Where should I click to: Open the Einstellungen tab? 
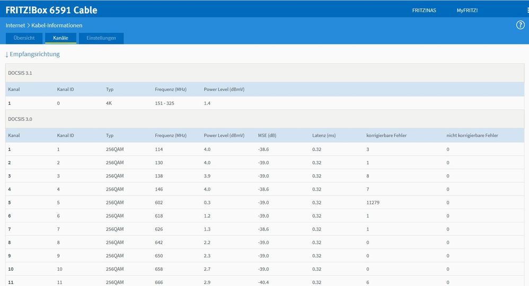101,38
